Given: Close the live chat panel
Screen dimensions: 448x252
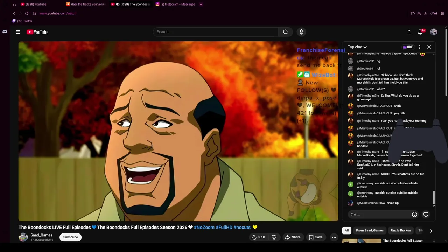Looking at the screenshot, I should tap(429, 47).
